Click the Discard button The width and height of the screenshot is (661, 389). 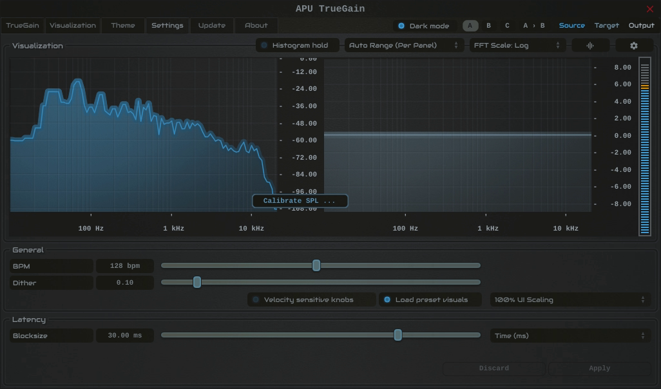click(x=493, y=368)
